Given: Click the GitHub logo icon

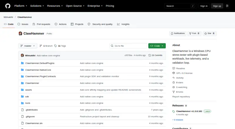Looking at the screenshot, I should click(x=8, y=6).
